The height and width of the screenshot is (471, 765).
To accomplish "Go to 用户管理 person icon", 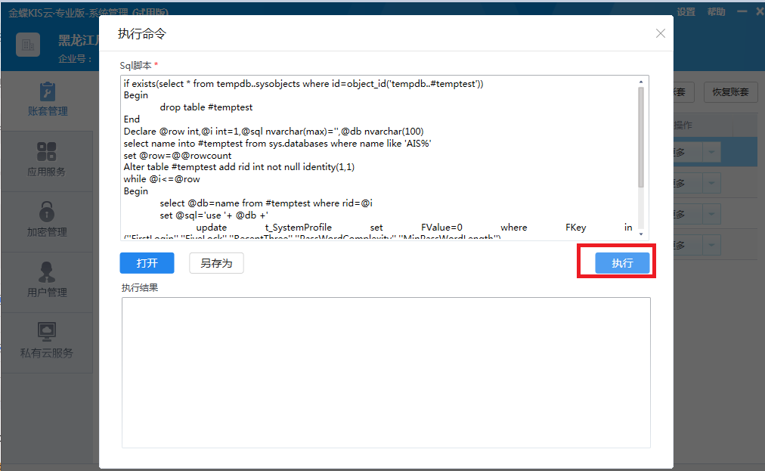I will [47, 272].
